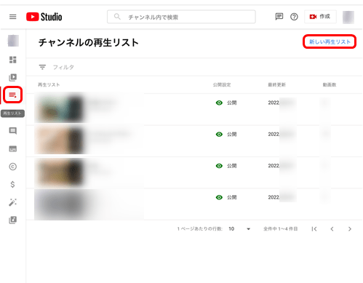
Task: Click the fourth row's green eye visibility icon
Action: [219, 197]
